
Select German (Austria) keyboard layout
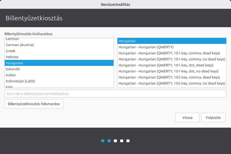[x=20, y=45]
